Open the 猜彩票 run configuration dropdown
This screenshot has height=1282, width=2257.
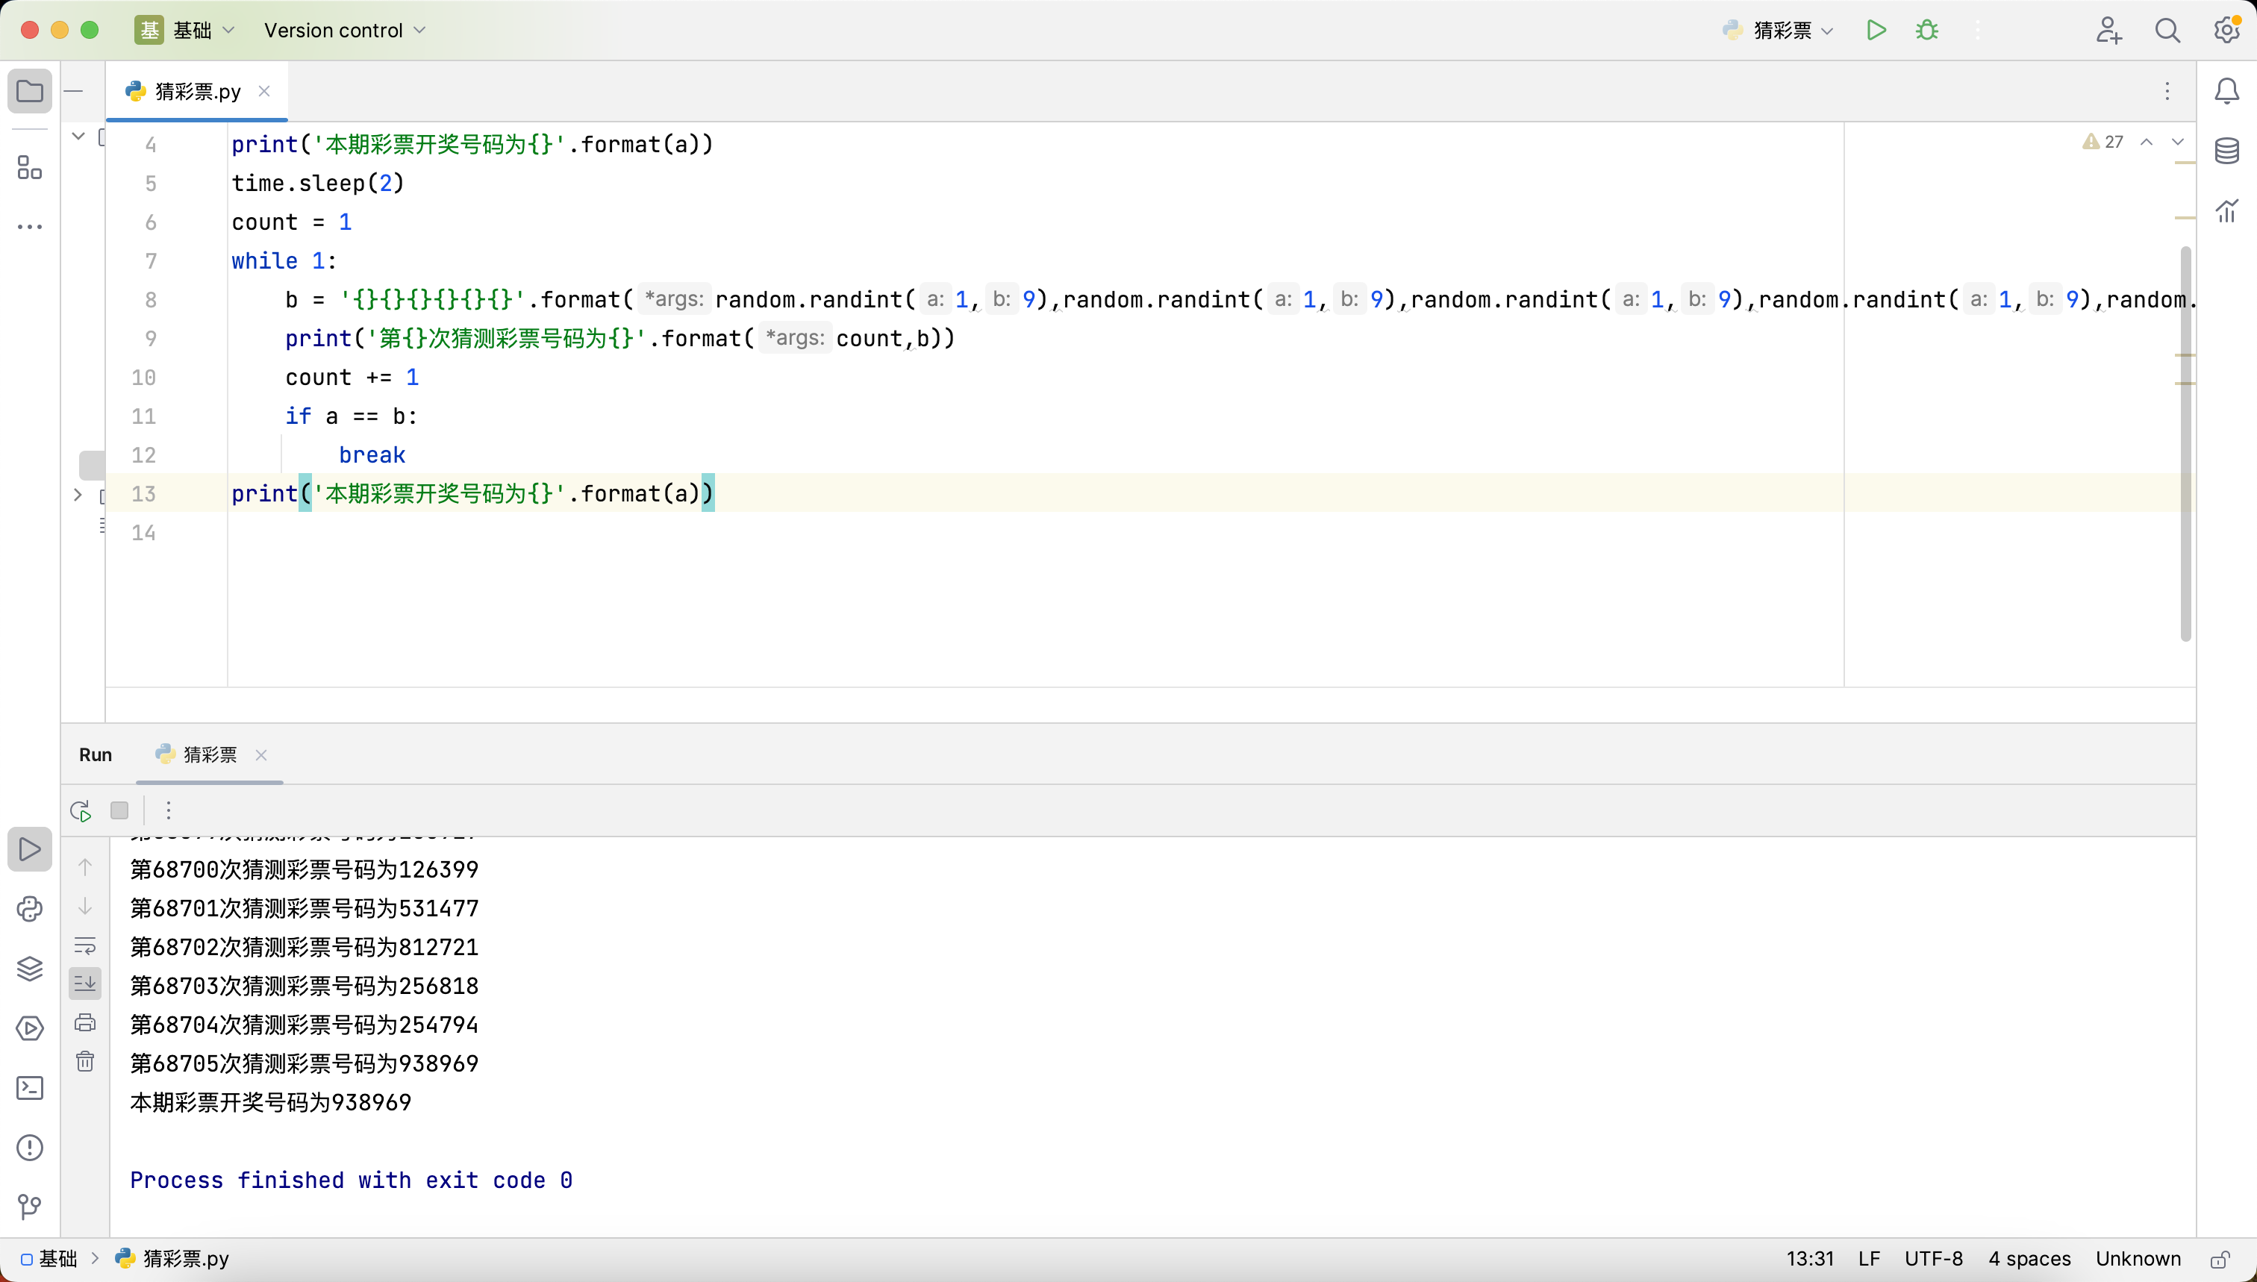click(x=1779, y=30)
